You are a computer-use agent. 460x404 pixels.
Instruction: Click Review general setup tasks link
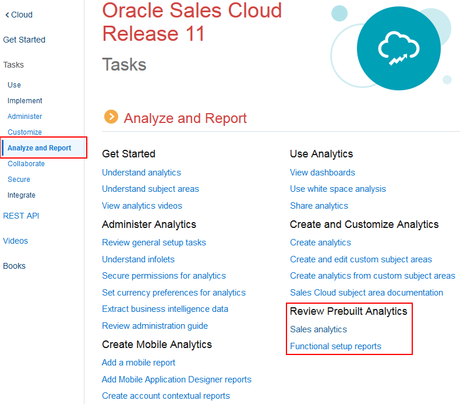coord(154,243)
